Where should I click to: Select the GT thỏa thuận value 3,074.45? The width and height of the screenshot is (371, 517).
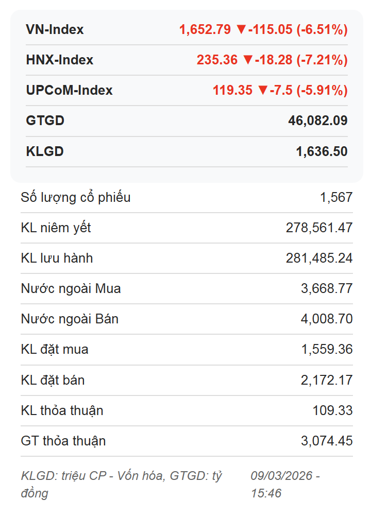pos(327,441)
